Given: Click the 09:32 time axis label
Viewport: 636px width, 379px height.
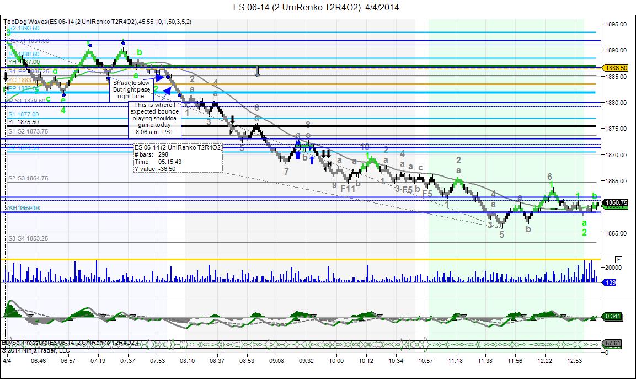Looking at the screenshot, I should (x=306, y=361).
